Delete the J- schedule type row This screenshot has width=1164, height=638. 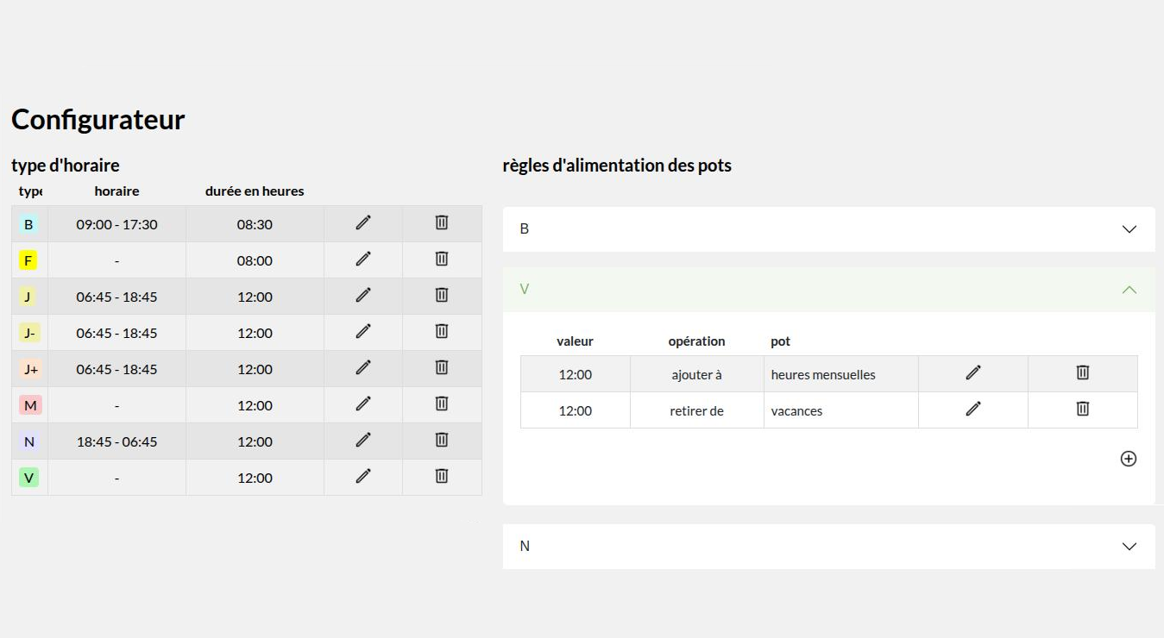pyautogui.click(x=441, y=331)
